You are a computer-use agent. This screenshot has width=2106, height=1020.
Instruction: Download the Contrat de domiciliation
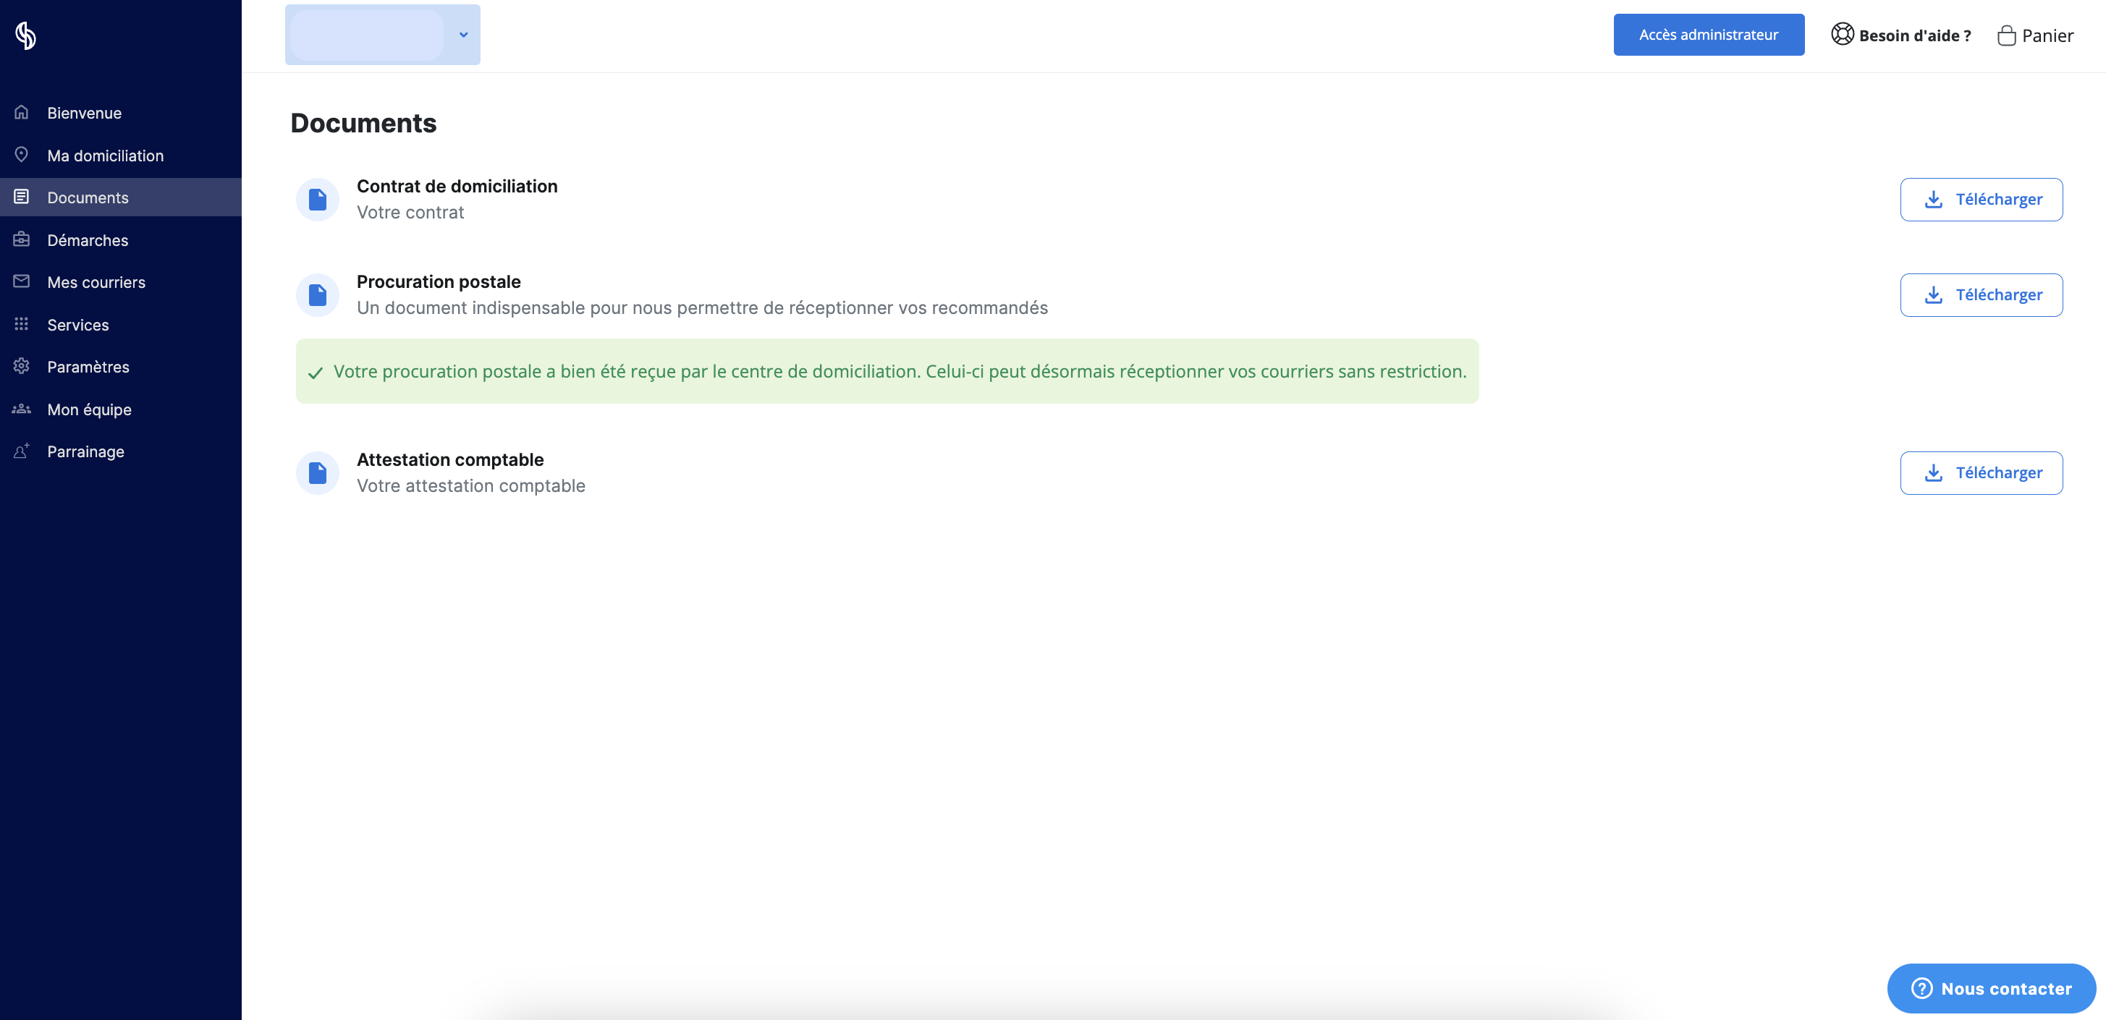[1981, 200]
